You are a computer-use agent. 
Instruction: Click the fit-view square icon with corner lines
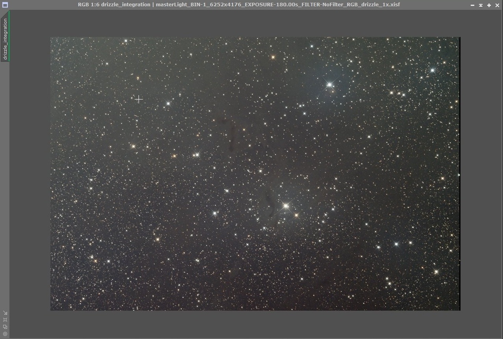[x=5, y=320]
